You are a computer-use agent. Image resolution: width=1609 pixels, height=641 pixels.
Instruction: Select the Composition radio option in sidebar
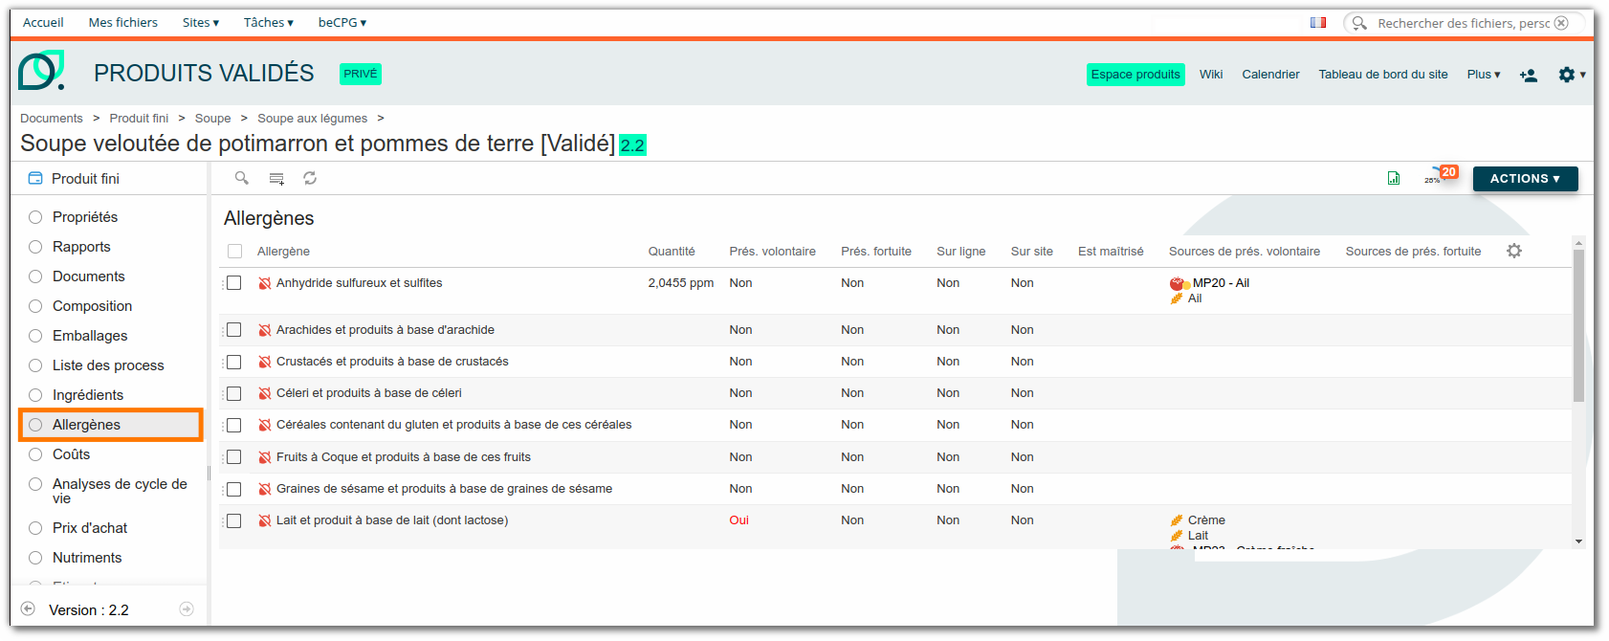[x=35, y=306]
